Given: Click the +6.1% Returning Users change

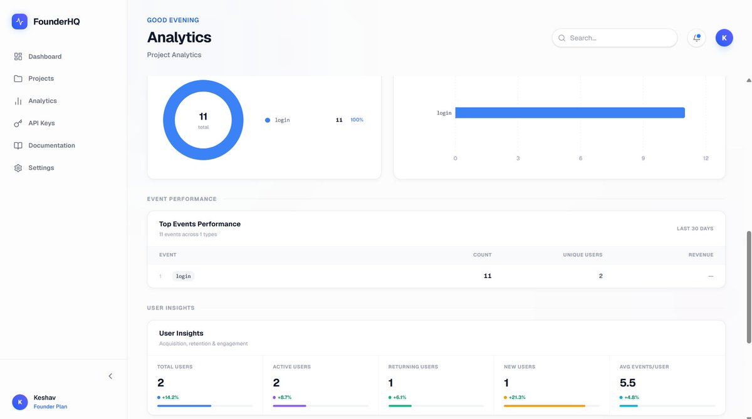Looking at the screenshot, I should point(400,397).
